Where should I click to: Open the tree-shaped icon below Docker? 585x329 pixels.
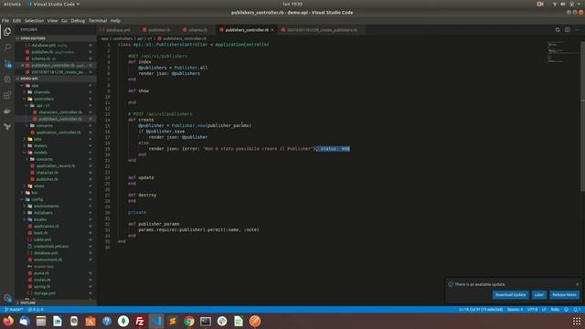[7, 127]
